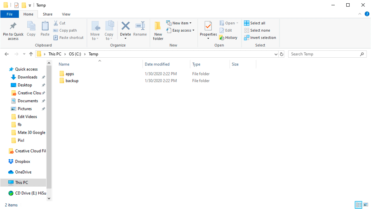Open the File menu tab

[10, 14]
